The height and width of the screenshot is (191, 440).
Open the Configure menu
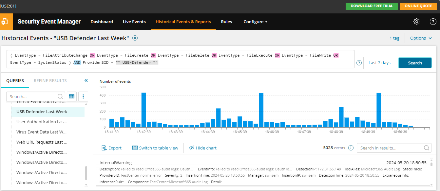256,22
